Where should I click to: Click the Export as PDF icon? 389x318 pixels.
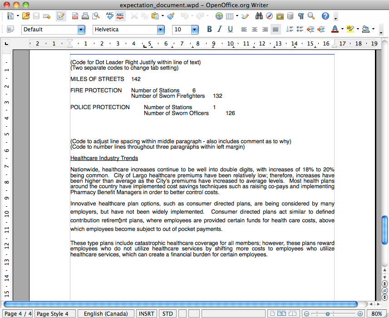click(74, 16)
